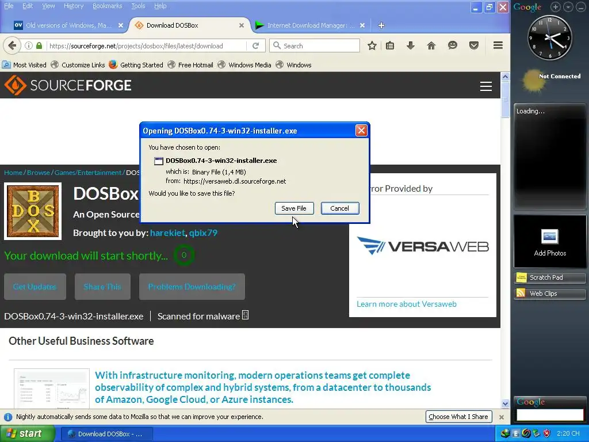589x442 pixels.
Task: Click the Get Updates button
Action: click(35, 287)
